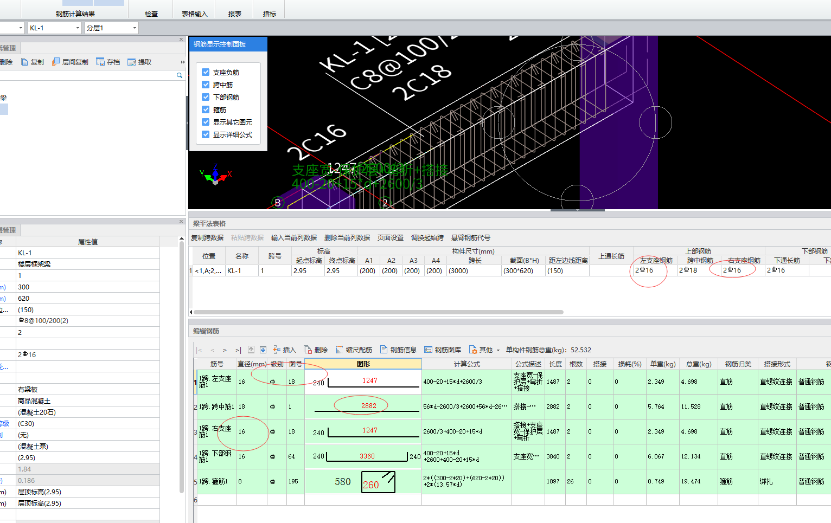Click the 3D axis gizmo in viewport

(216, 175)
